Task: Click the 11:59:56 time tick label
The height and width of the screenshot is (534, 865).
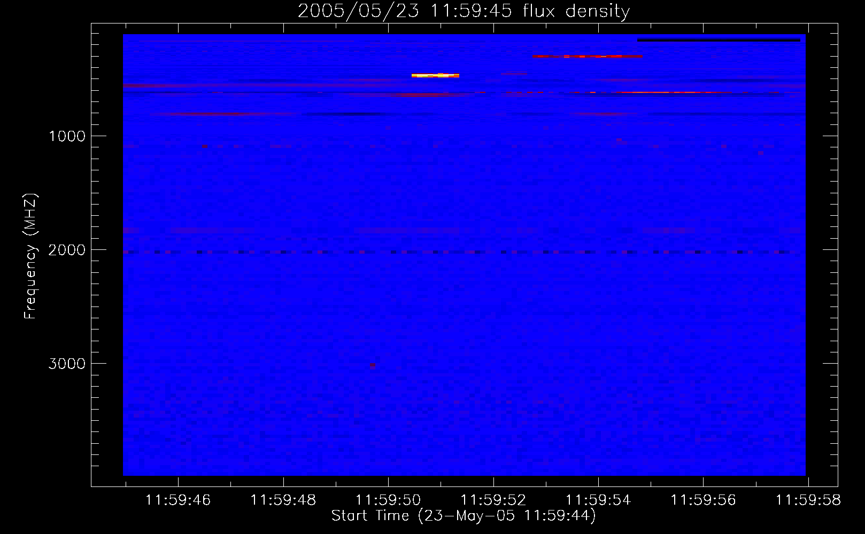Action: click(x=703, y=500)
